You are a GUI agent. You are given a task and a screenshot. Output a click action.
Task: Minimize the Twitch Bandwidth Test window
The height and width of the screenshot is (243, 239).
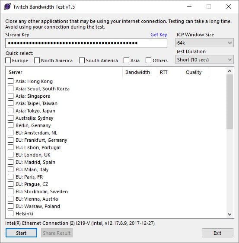[x=189, y=6]
